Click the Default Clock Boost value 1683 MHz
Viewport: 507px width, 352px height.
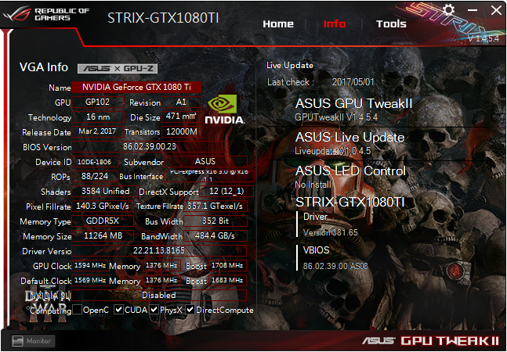pos(227,280)
